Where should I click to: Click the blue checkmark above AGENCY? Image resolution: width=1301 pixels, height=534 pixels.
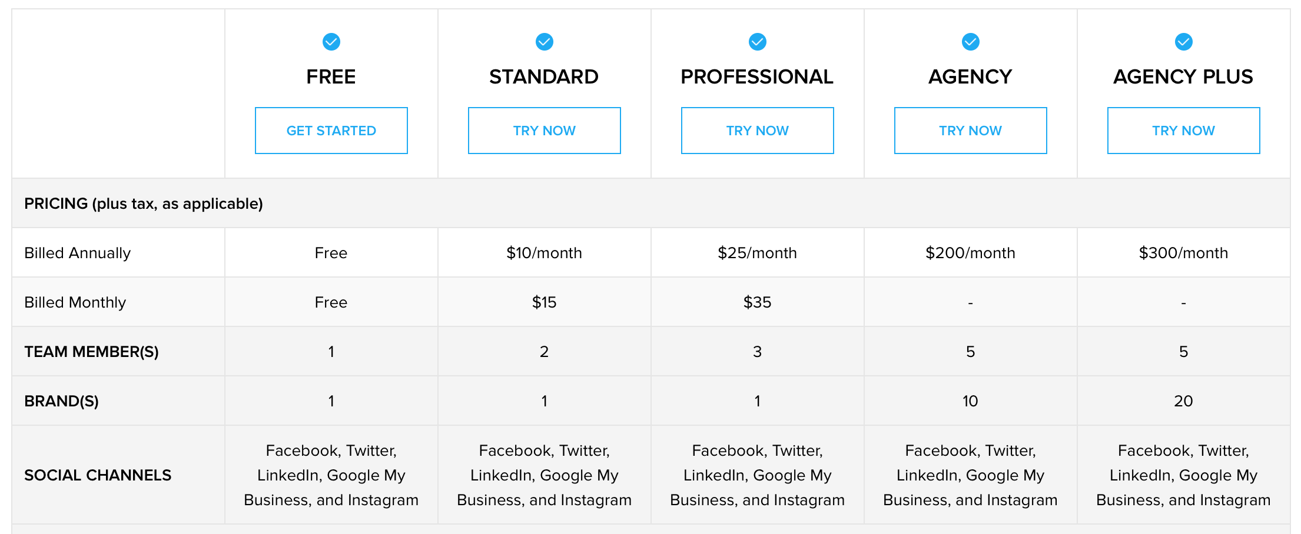pyautogui.click(x=971, y=42)
